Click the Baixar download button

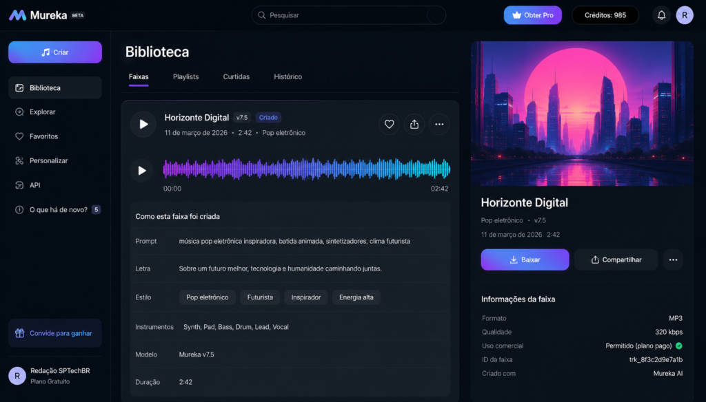point(525,260)
